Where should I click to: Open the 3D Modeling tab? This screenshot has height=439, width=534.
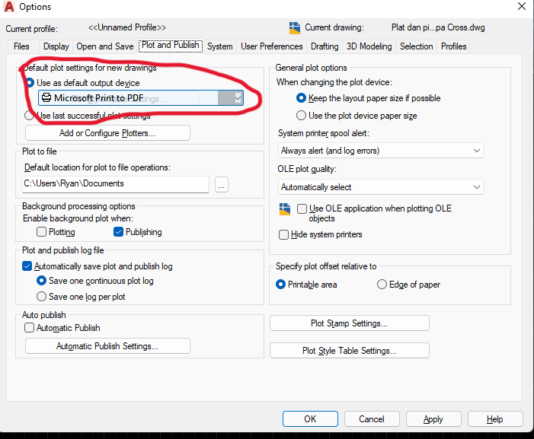pos(369,46)
